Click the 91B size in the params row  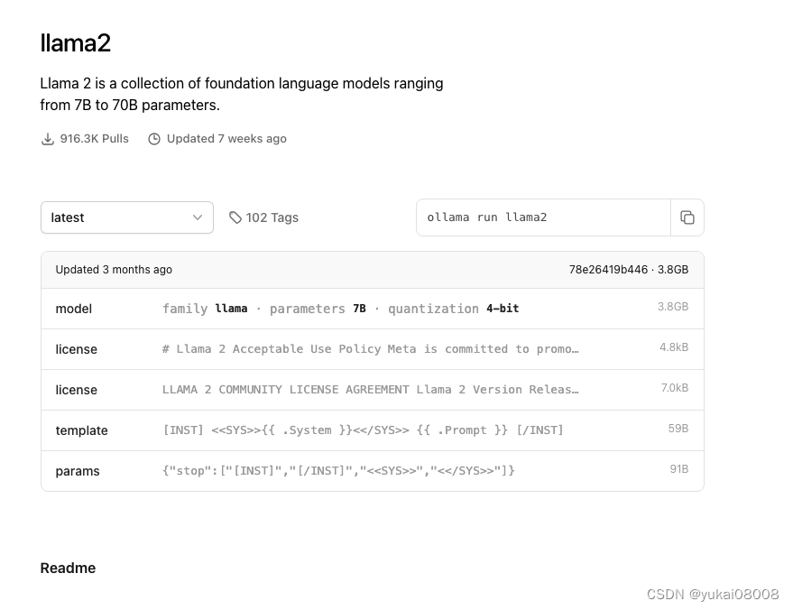point(679,469)
